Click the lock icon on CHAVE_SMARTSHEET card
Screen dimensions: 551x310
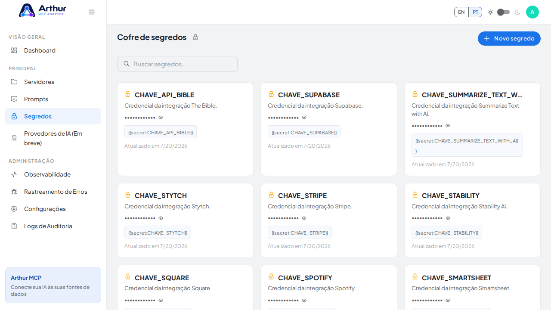pos(415,276)
